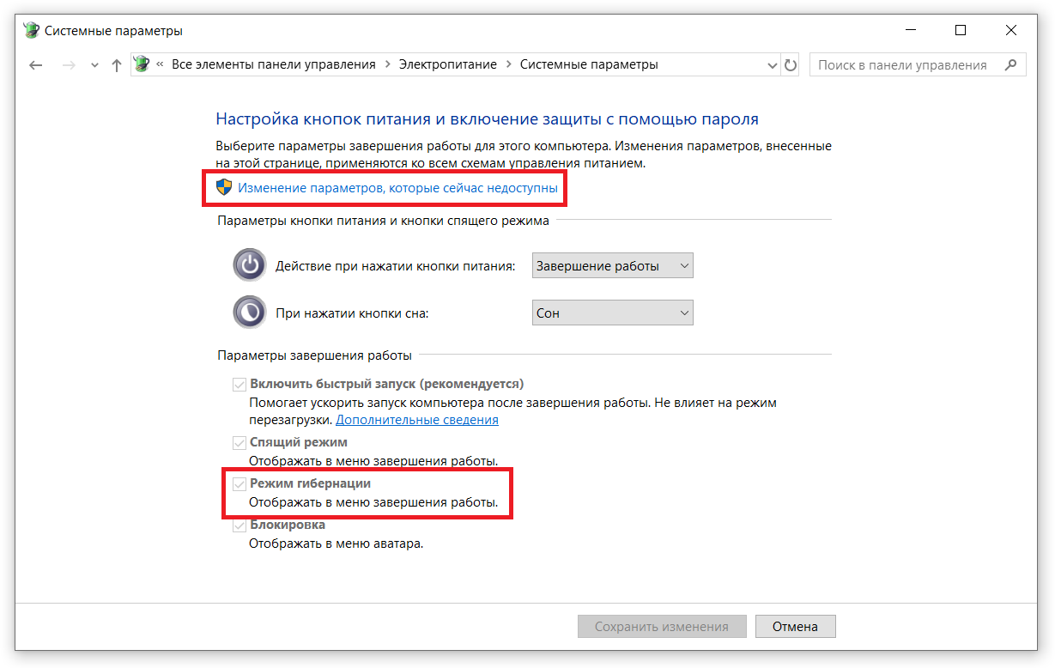Viewport: 1055px width, 668px height.
Task: Open the power button action dropdown
Action: click(612, 266)
